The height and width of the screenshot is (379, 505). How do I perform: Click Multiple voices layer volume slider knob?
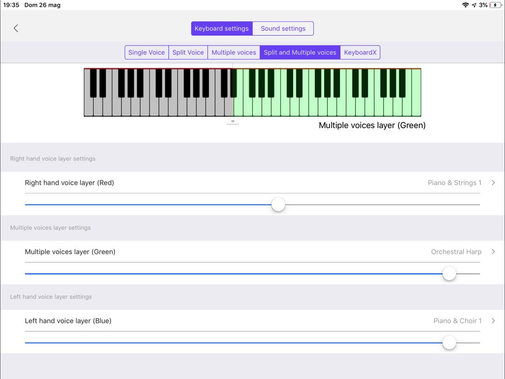[x=449, y=274]
